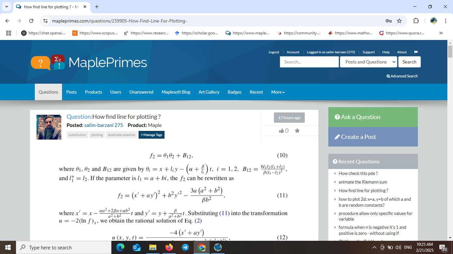Open 'procedure allow only specific values' question
This screenshot has width=453, height=254.
tap(375, 216)
